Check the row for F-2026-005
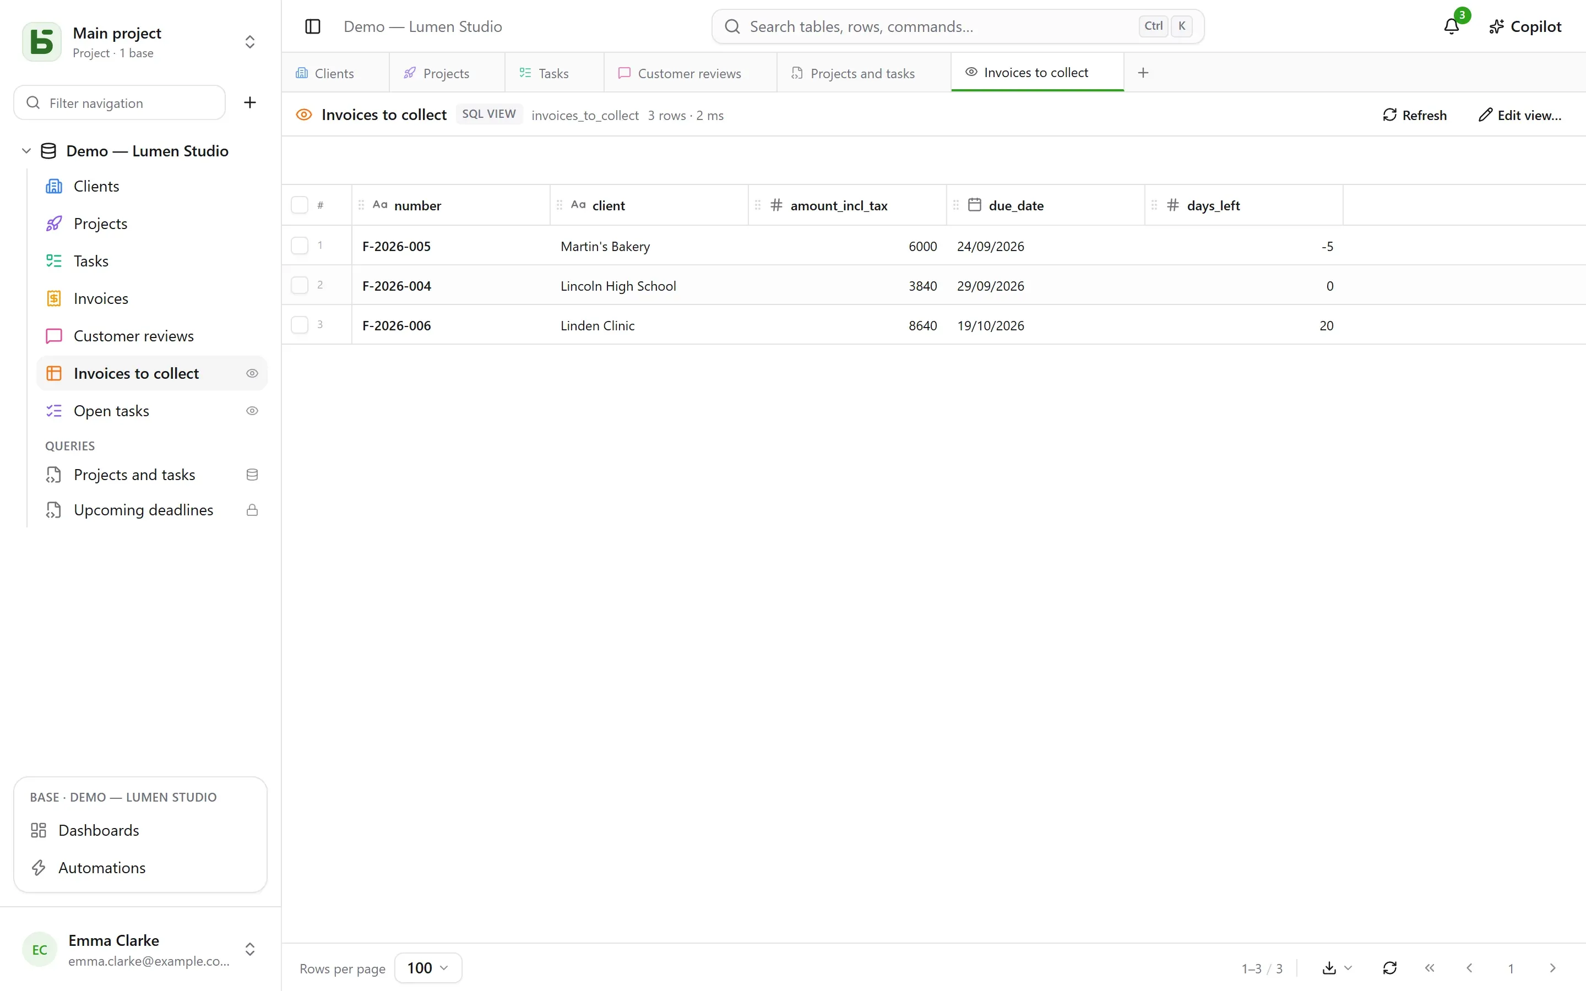Screen dimensions: 1586x991 (x=300, y=246)
